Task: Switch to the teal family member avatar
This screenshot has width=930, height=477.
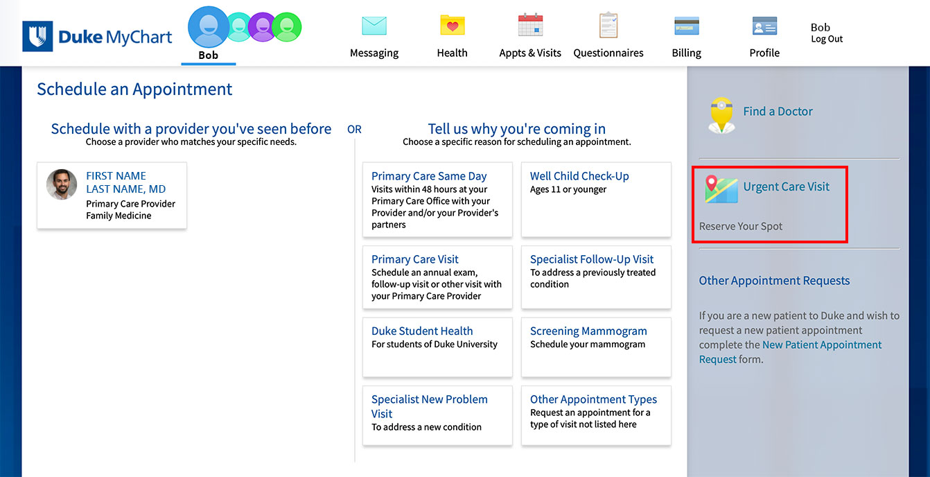Action: [239, 27]
